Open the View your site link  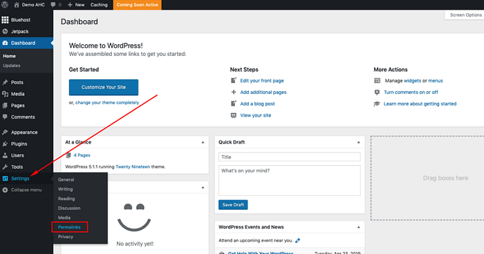(256, 115)
